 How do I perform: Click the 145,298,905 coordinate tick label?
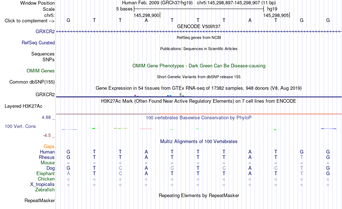click(276, 15)
